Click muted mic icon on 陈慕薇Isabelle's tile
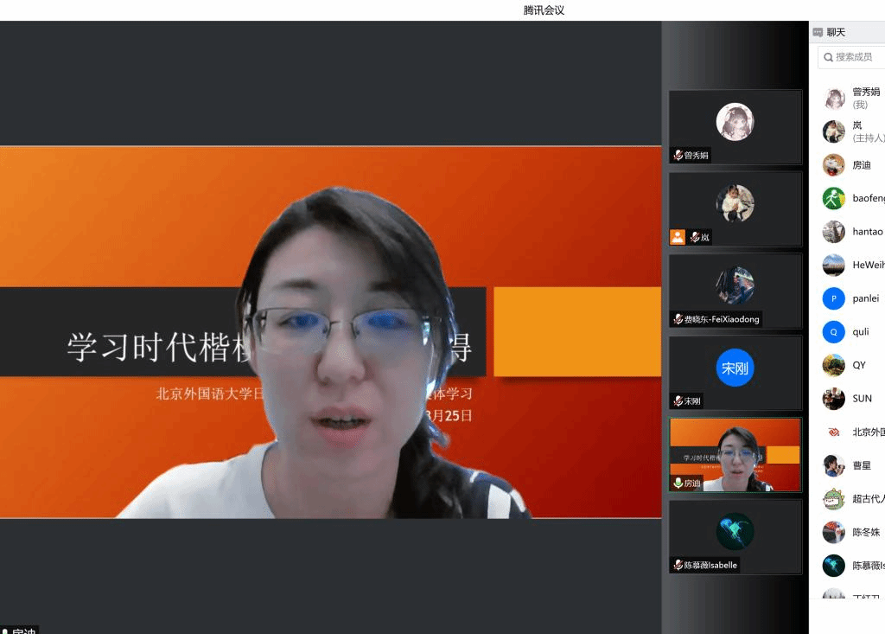The image size is (885, 634). (x=678, y=565)
